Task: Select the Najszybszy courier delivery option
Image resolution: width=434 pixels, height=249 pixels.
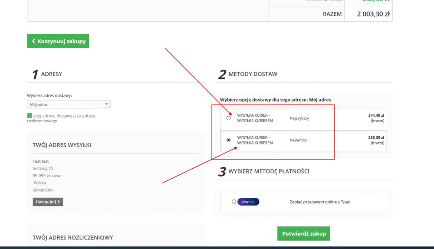Action: point(228,118)
